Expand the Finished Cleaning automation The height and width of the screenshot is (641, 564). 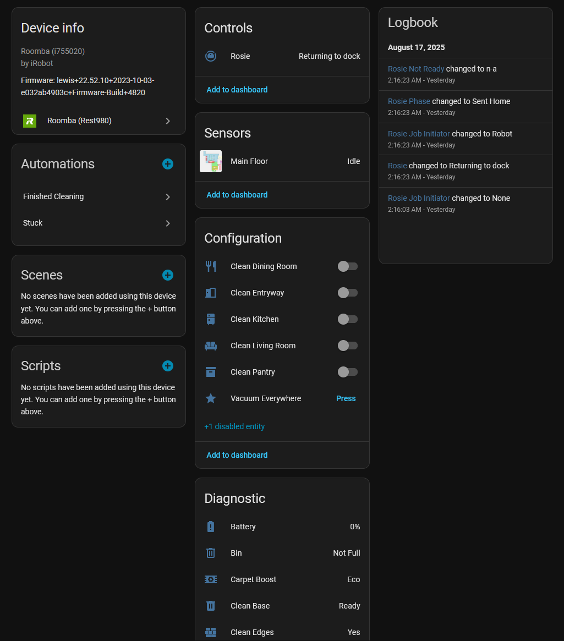point(168,197)
